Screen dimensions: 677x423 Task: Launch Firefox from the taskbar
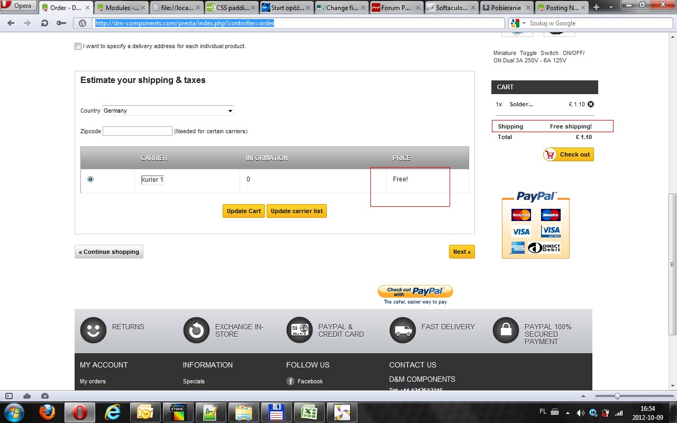pos(48,412)
